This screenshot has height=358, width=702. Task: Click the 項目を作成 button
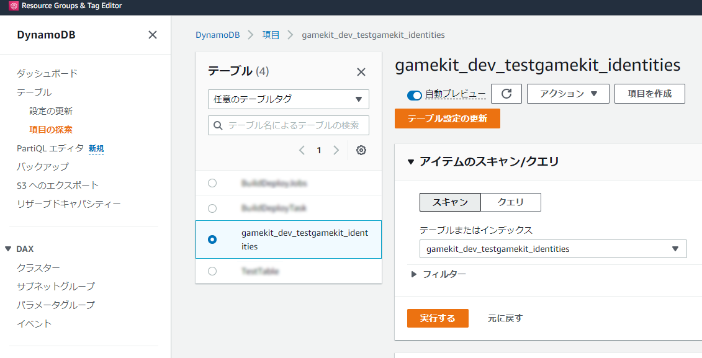(x=649, y=94)
